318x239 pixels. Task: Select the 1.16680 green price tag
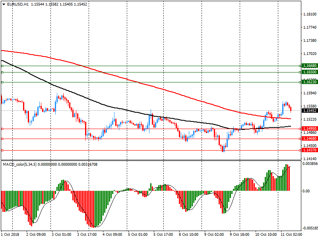309,66
